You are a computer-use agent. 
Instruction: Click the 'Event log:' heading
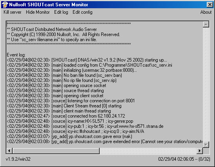click(16, 55)
